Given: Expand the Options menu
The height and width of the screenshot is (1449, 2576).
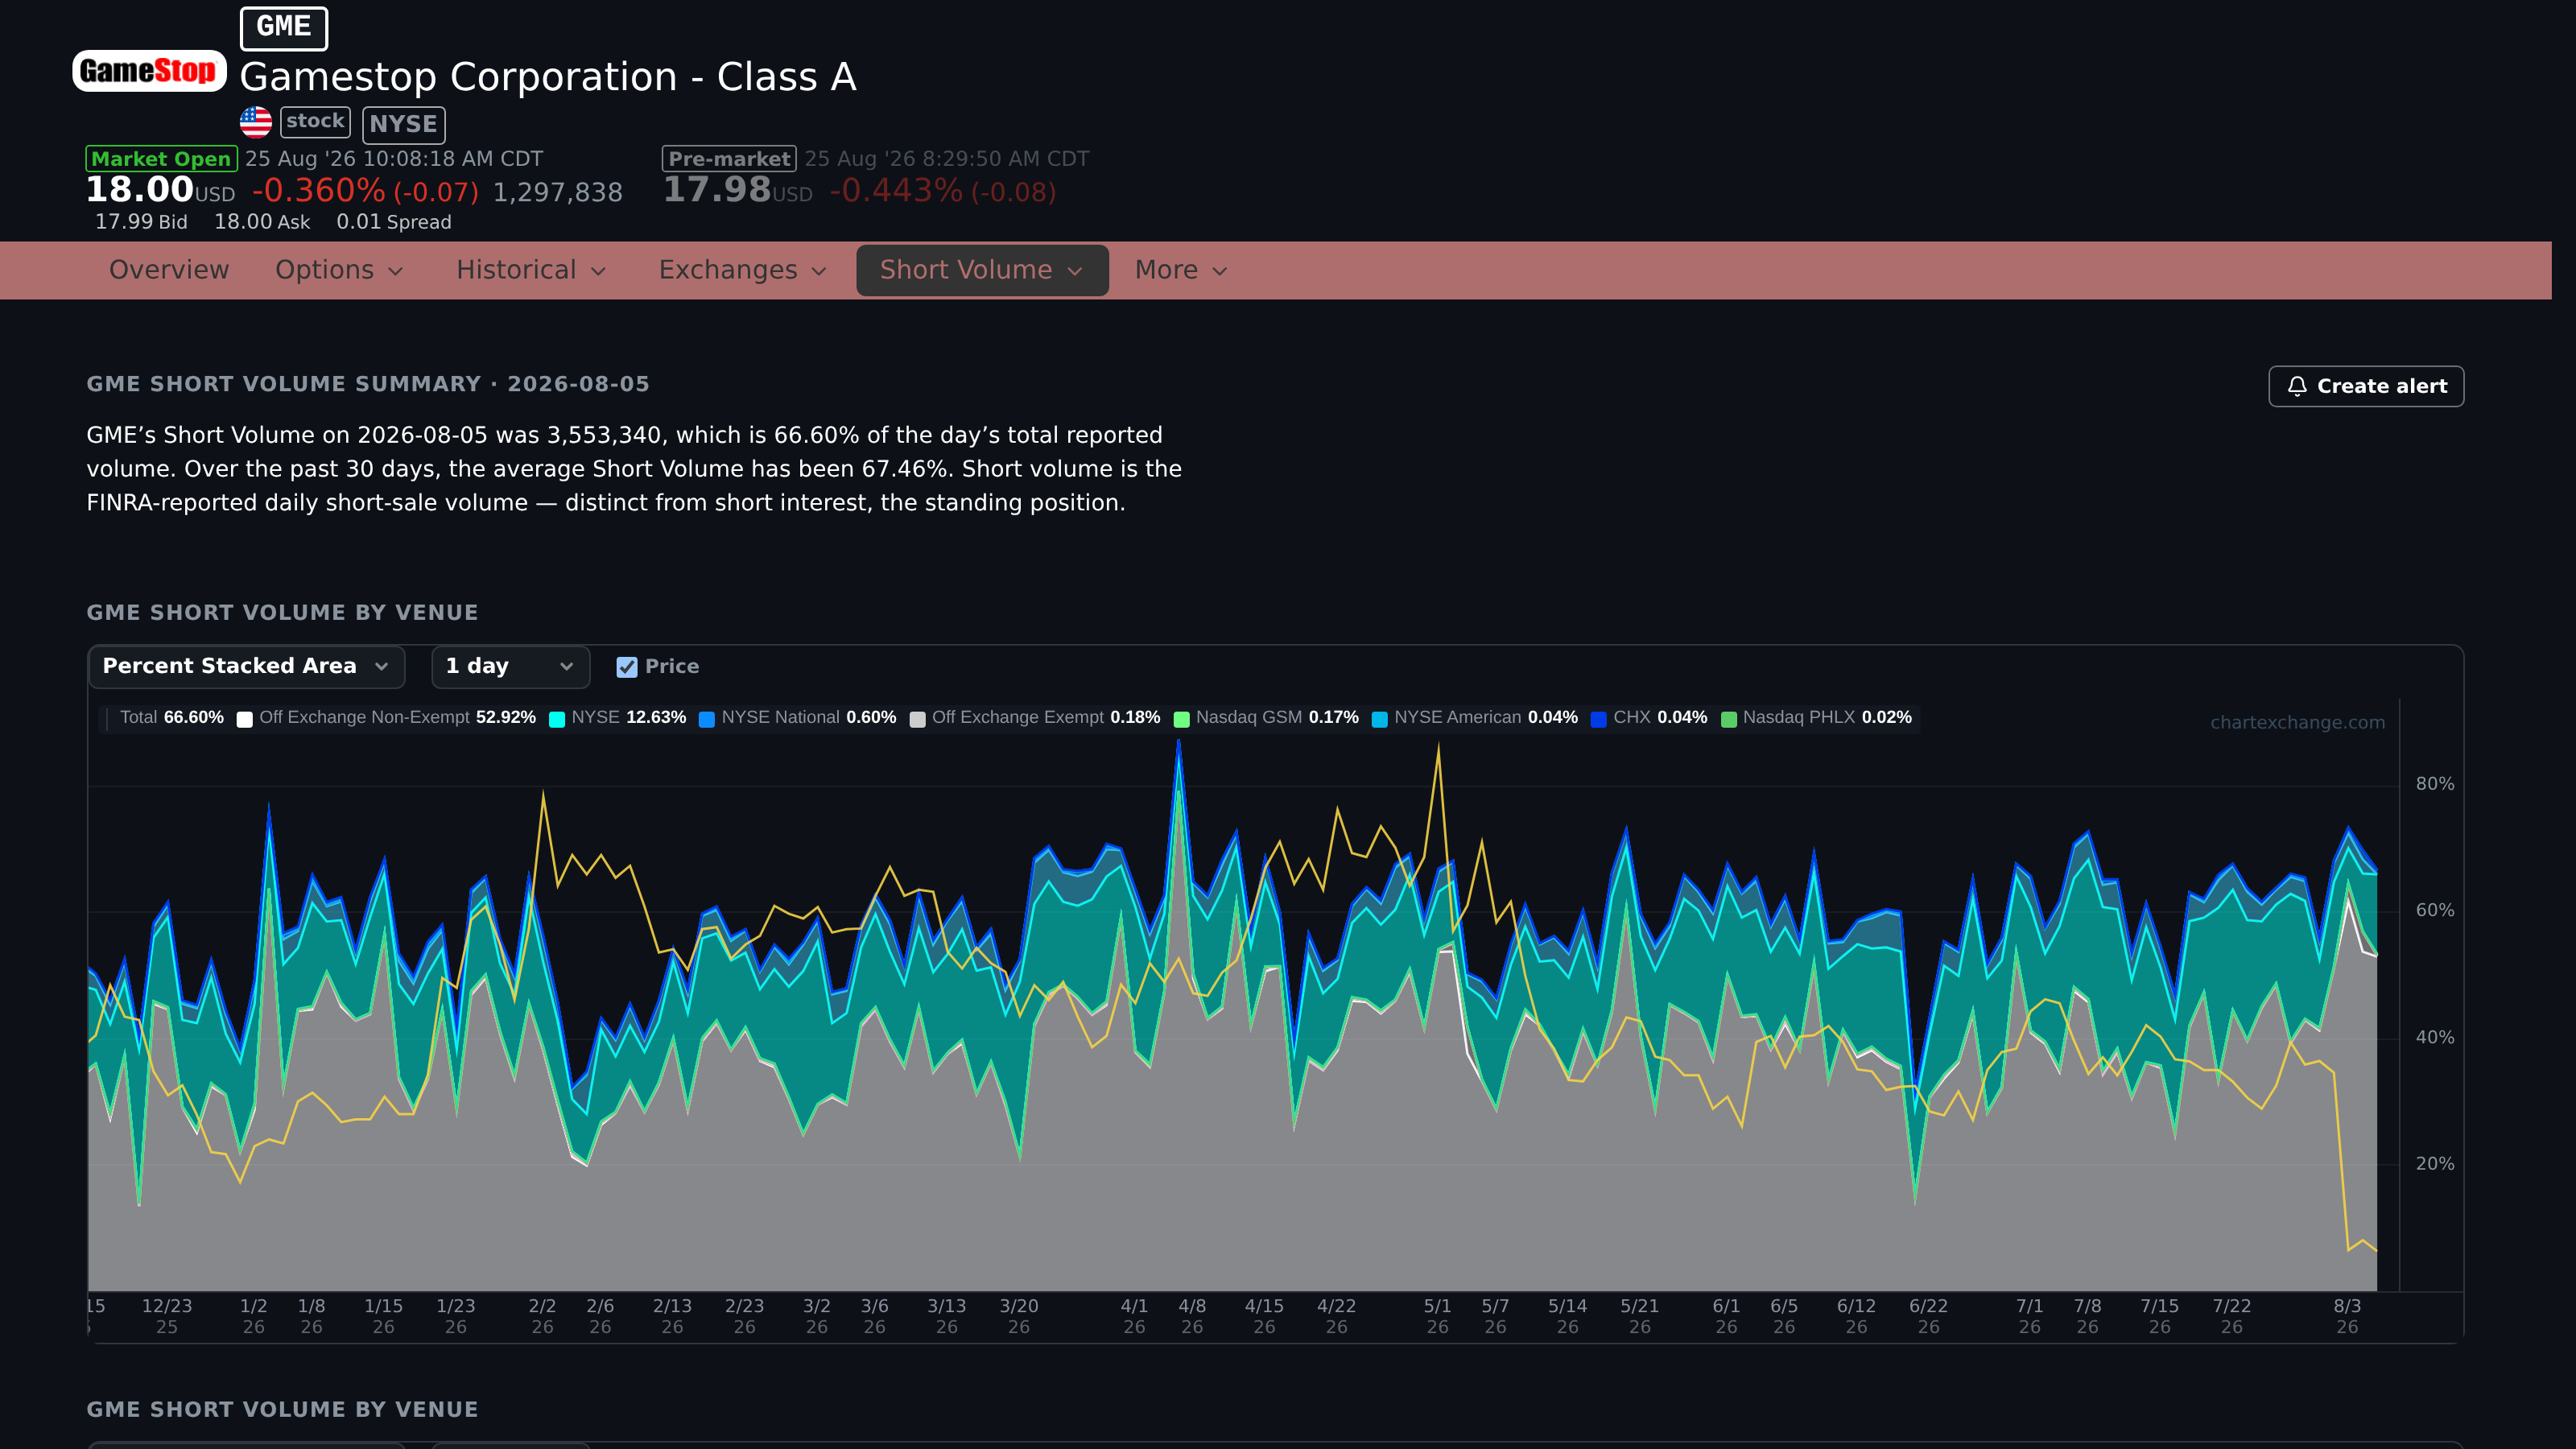Looking at the screenshot, I should [x=339, y=270].
